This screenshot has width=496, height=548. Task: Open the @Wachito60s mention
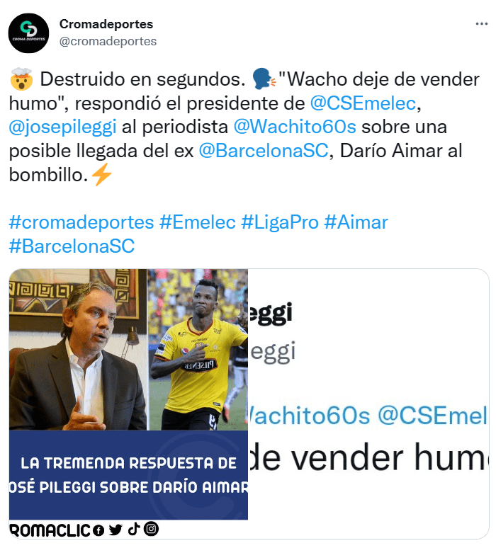[295, 127]
